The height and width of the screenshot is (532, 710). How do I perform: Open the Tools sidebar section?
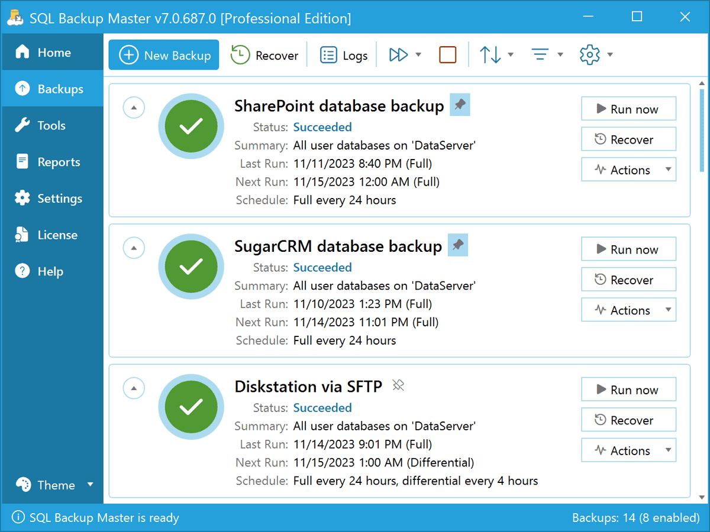[51, 125]
